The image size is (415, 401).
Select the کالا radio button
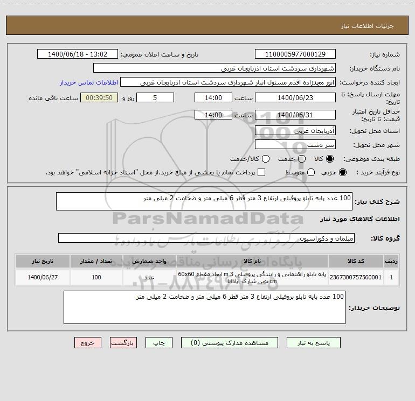tap(329, 159)
